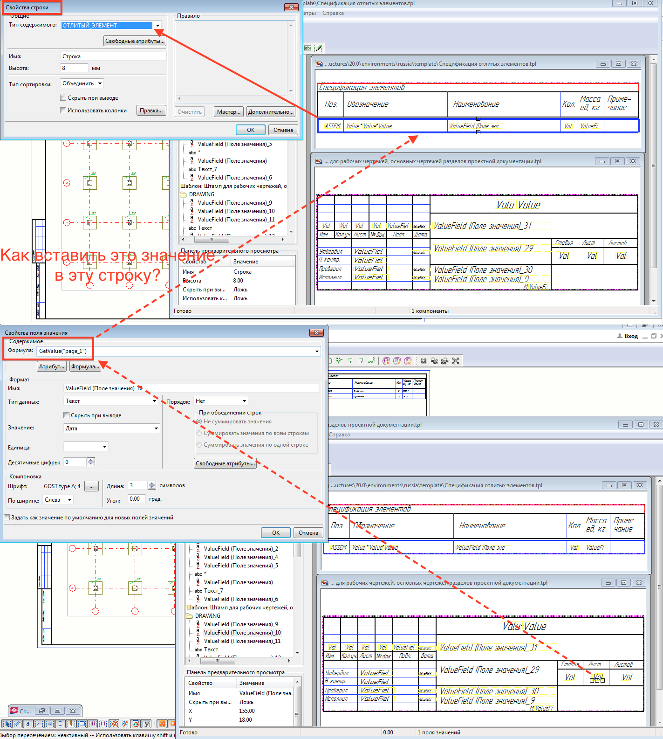Click the orange crossed-square snap icon
This screenshot has width=663, height=739.
[x=162, y=724]
